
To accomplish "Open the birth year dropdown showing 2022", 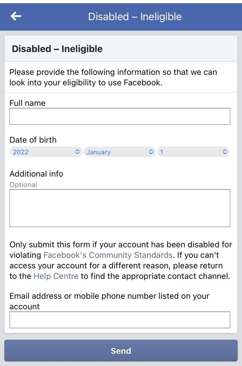I will [x=46, y=152].
